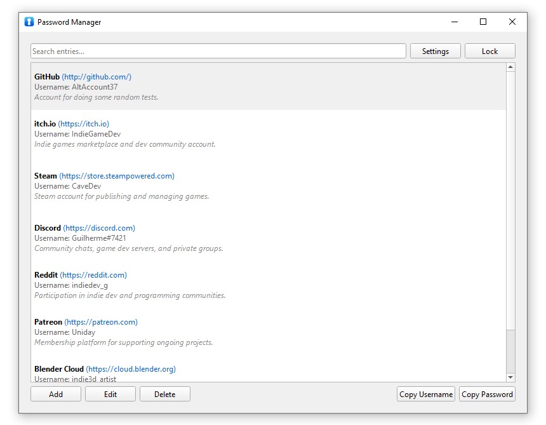Maximize the Password Manager window
Screen dimensions: 546x425
pos(483,22)
